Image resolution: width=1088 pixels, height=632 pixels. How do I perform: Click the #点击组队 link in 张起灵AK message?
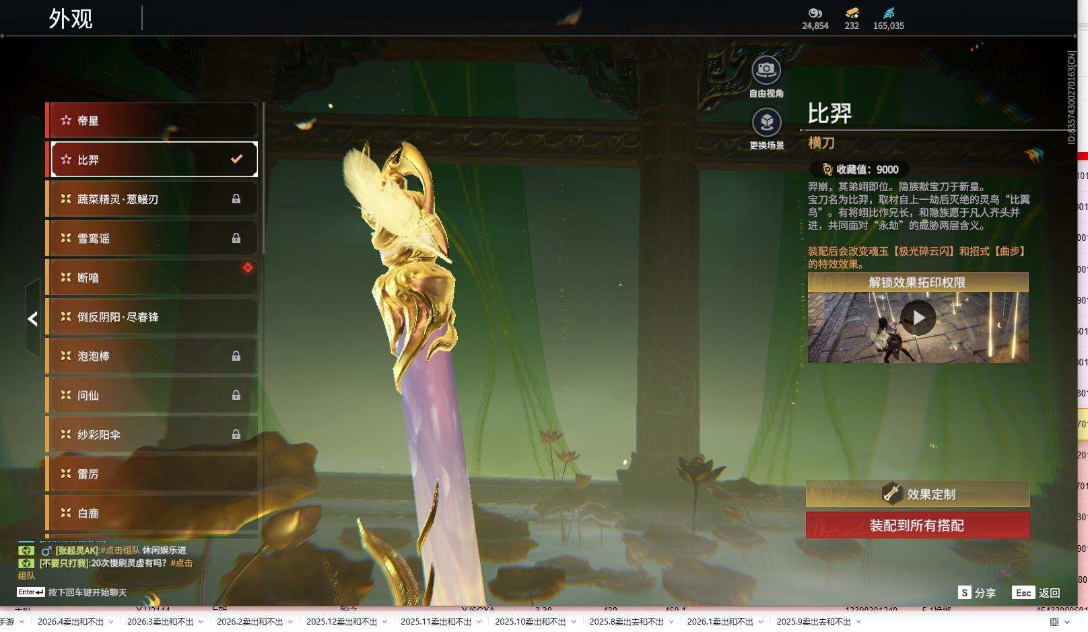[121, 551]
